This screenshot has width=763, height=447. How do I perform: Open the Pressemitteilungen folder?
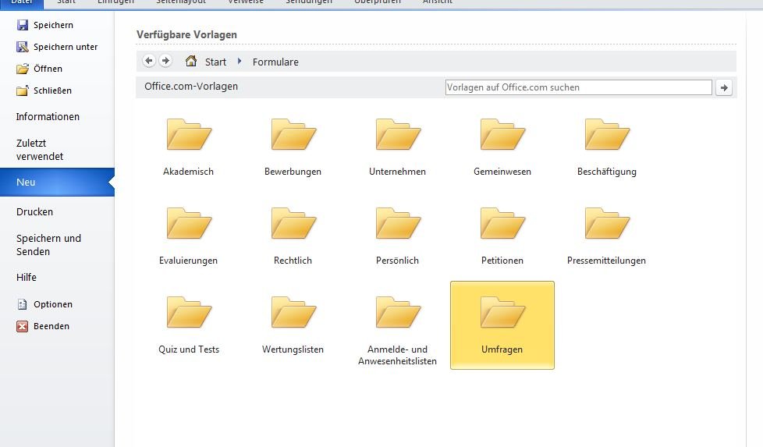coord(607,236)
